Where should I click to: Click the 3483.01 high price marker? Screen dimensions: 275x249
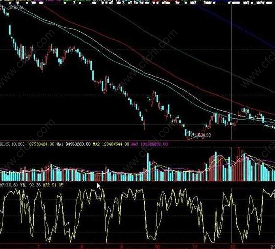tap(16, 7)
